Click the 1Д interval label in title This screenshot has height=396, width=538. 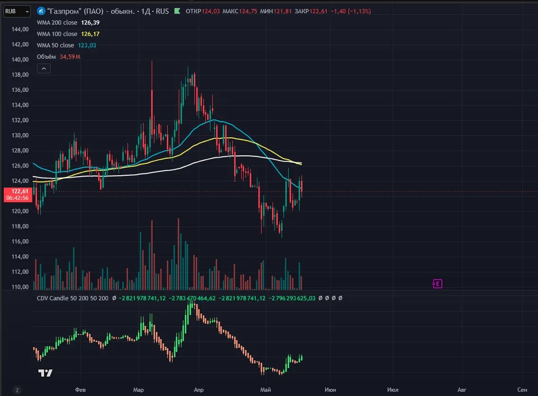[146, 11]
